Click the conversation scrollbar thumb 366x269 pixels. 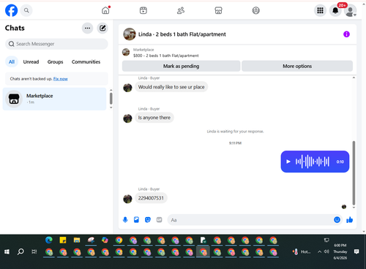(x=354, y=173)
